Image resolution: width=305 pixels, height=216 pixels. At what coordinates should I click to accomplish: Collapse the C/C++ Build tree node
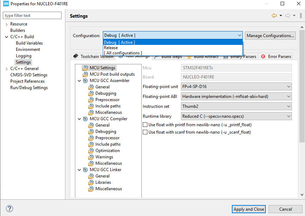click(x=7, y=37)
